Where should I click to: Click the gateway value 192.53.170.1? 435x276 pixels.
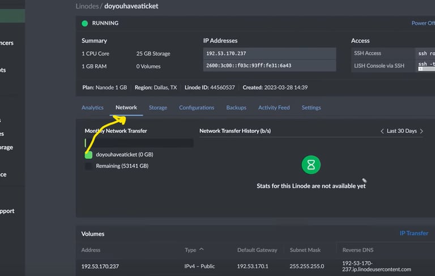253,266
